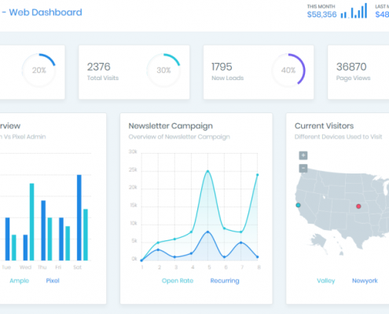Viewport: 389px width, 314px height.
Task: Click the Total Visits label
Action: [x=103, y=78]
